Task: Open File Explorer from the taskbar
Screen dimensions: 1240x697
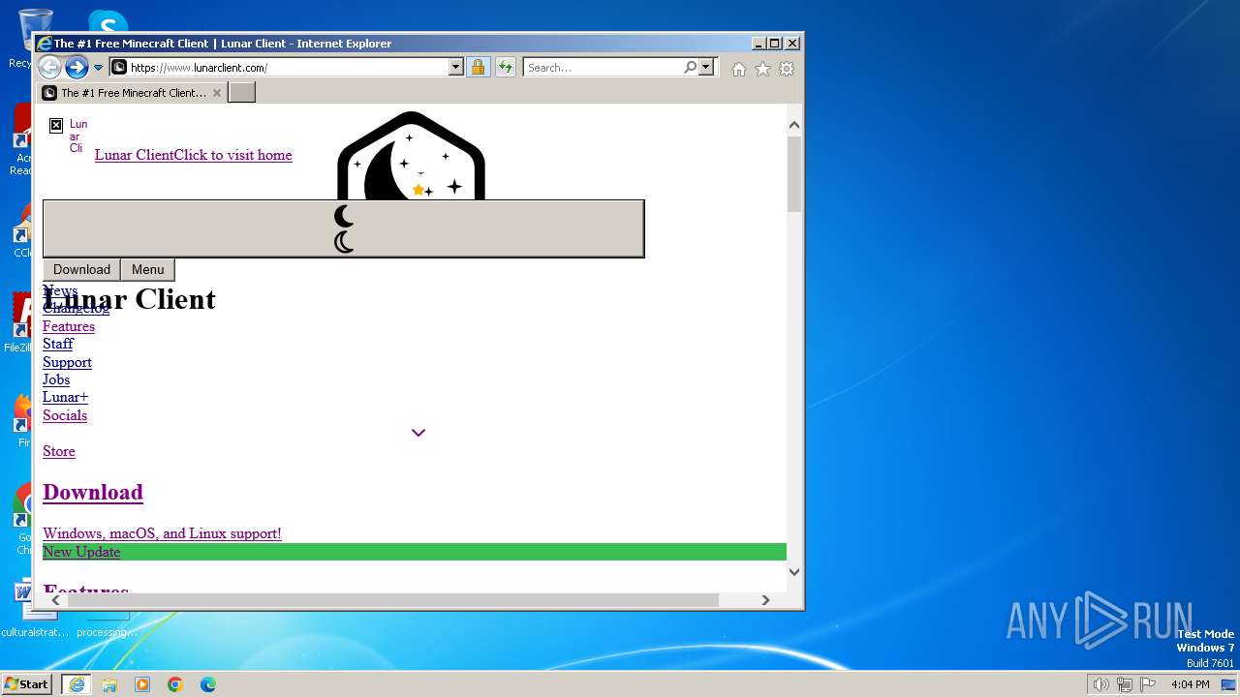Action: click(x=109, y=684)
